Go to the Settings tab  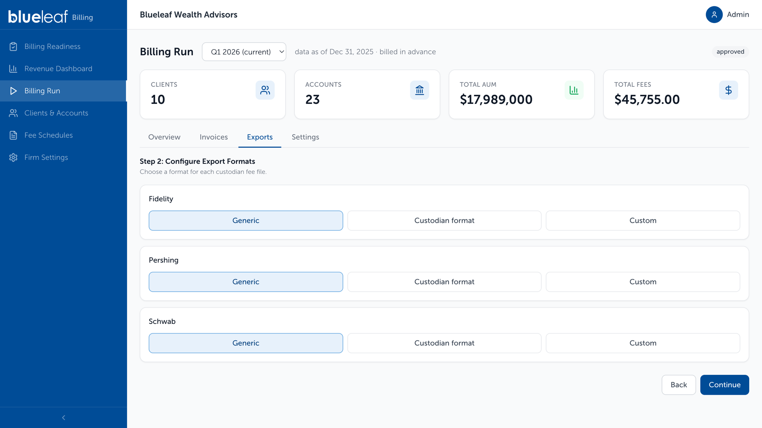[305, 137]
